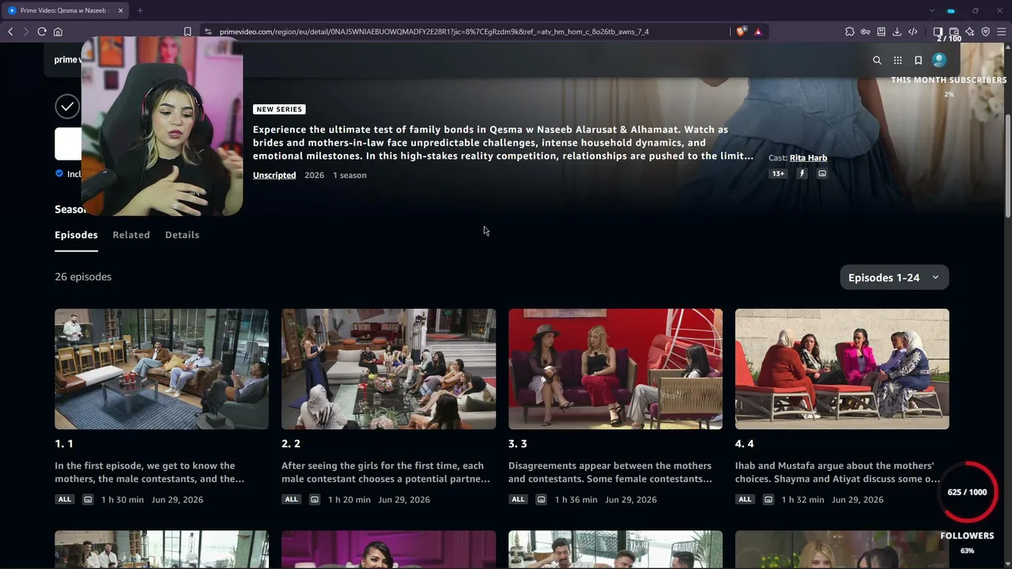1012x569 pixels.
Task: Open the Prime Video apps grid icon
Action: point(897,60)
